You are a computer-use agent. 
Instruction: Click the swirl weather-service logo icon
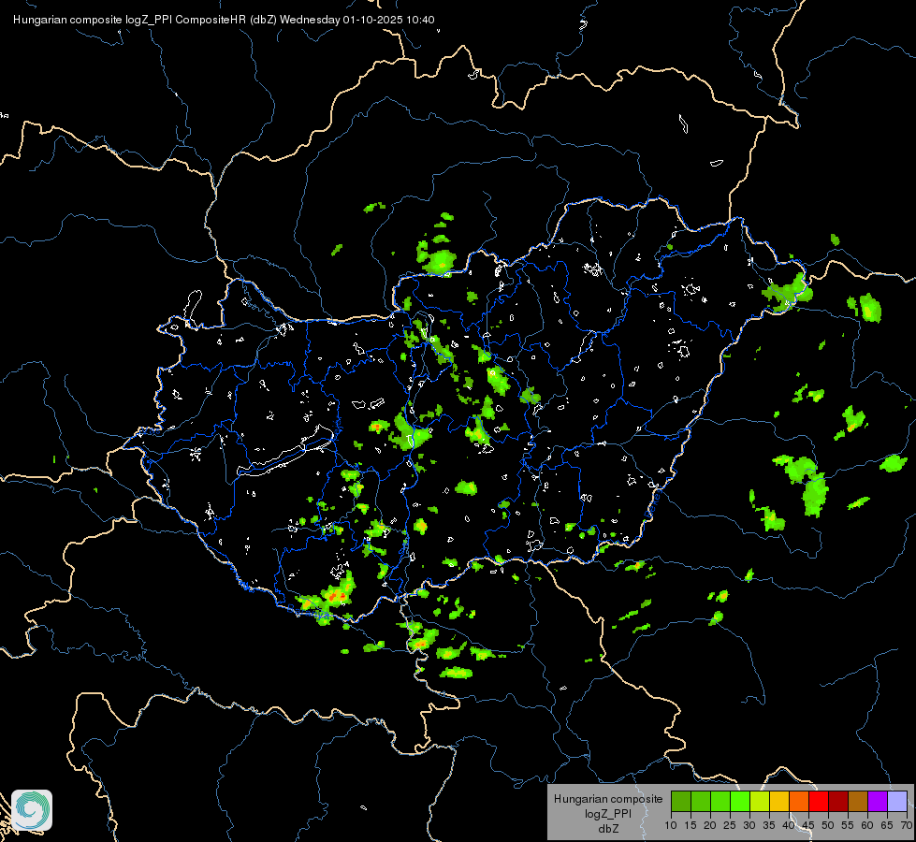32,810
